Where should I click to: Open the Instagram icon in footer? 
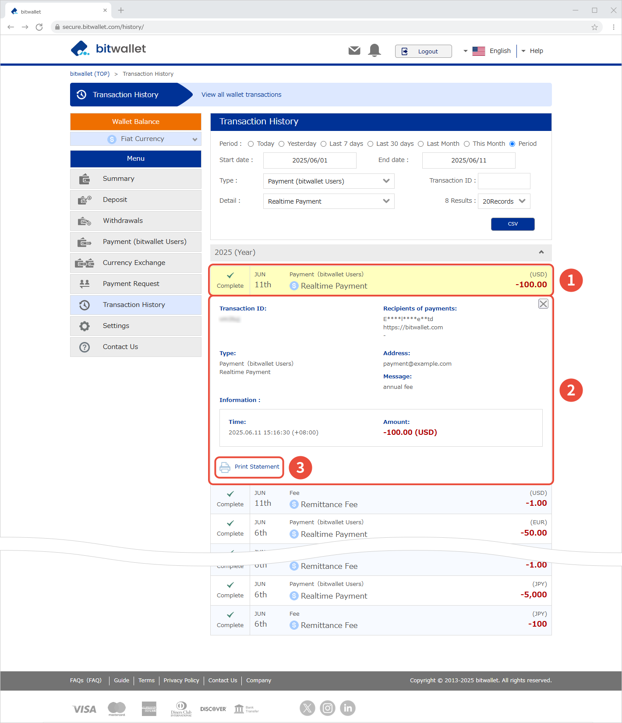click(328, 708)
